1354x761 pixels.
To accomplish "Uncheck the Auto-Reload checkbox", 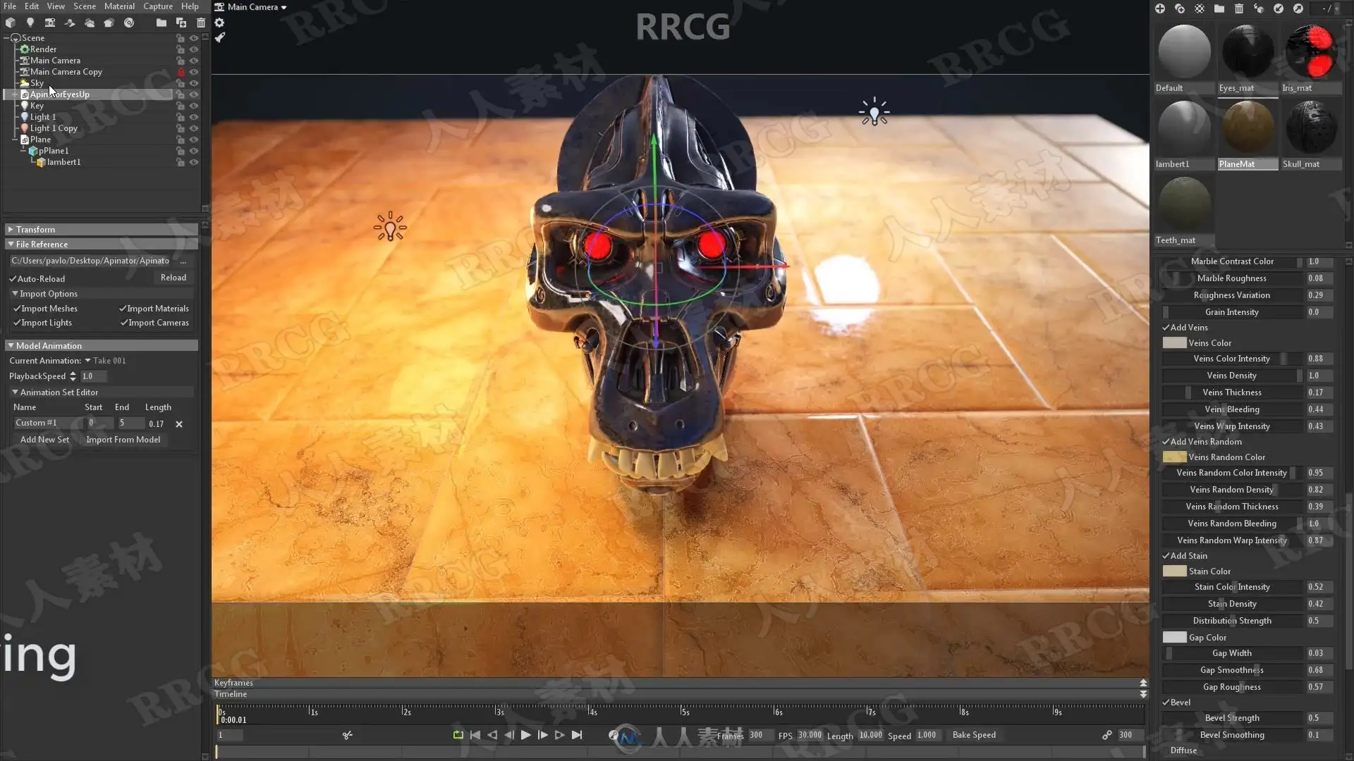I will (x=13, y=279).
